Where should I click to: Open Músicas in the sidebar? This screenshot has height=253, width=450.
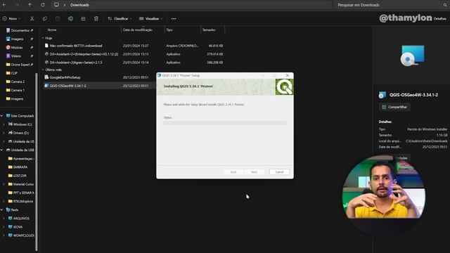click(x=16, y=47)
